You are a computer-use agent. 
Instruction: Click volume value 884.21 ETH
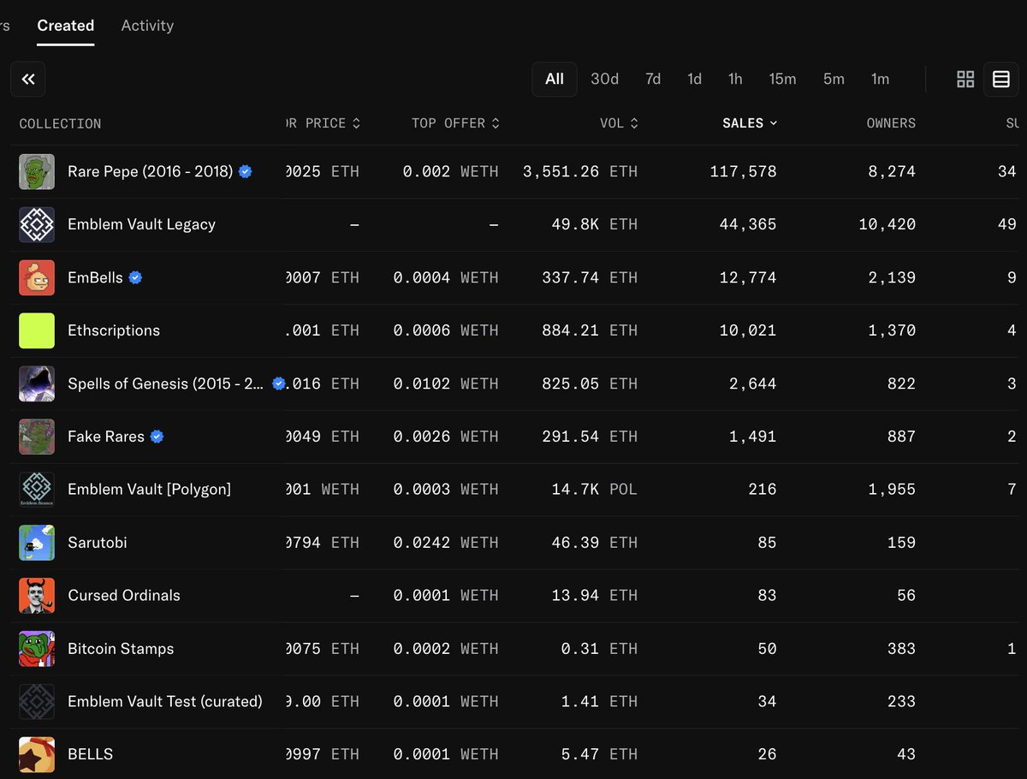tap(590, 330)
